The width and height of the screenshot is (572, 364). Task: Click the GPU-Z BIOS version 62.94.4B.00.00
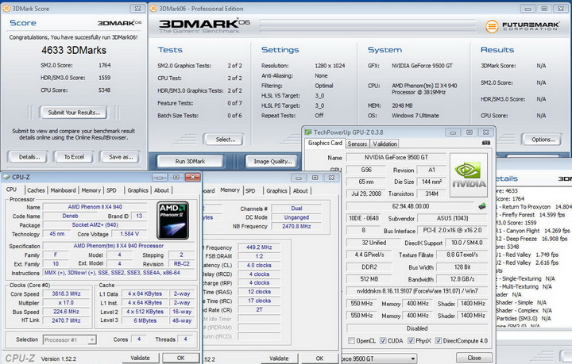coord(411,206)
